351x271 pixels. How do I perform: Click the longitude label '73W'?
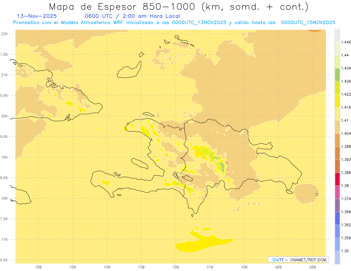pyautogui.click(x=141, y=267)
